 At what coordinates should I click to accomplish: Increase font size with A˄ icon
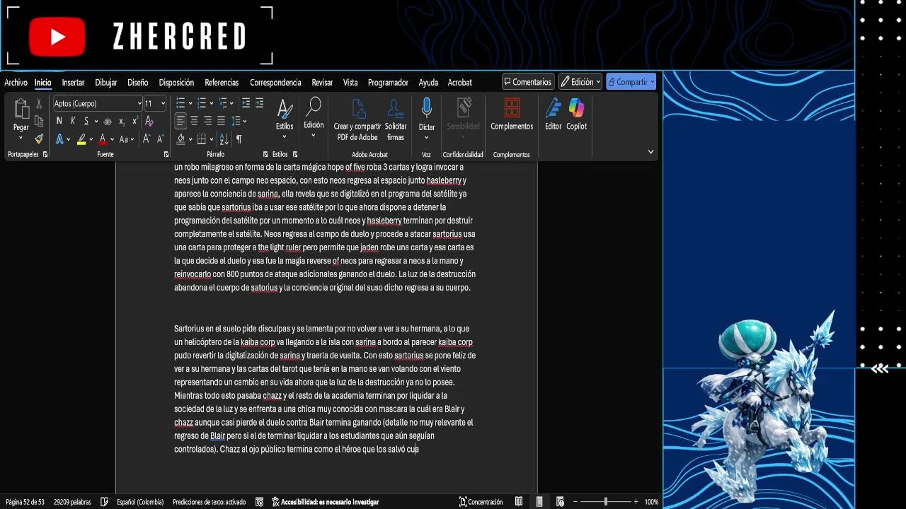click(x=147, y=139)
